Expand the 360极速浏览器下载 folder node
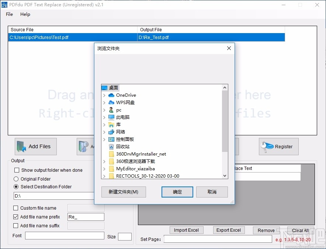This screenshot has height=249, width=326. (x=104, y=161)
